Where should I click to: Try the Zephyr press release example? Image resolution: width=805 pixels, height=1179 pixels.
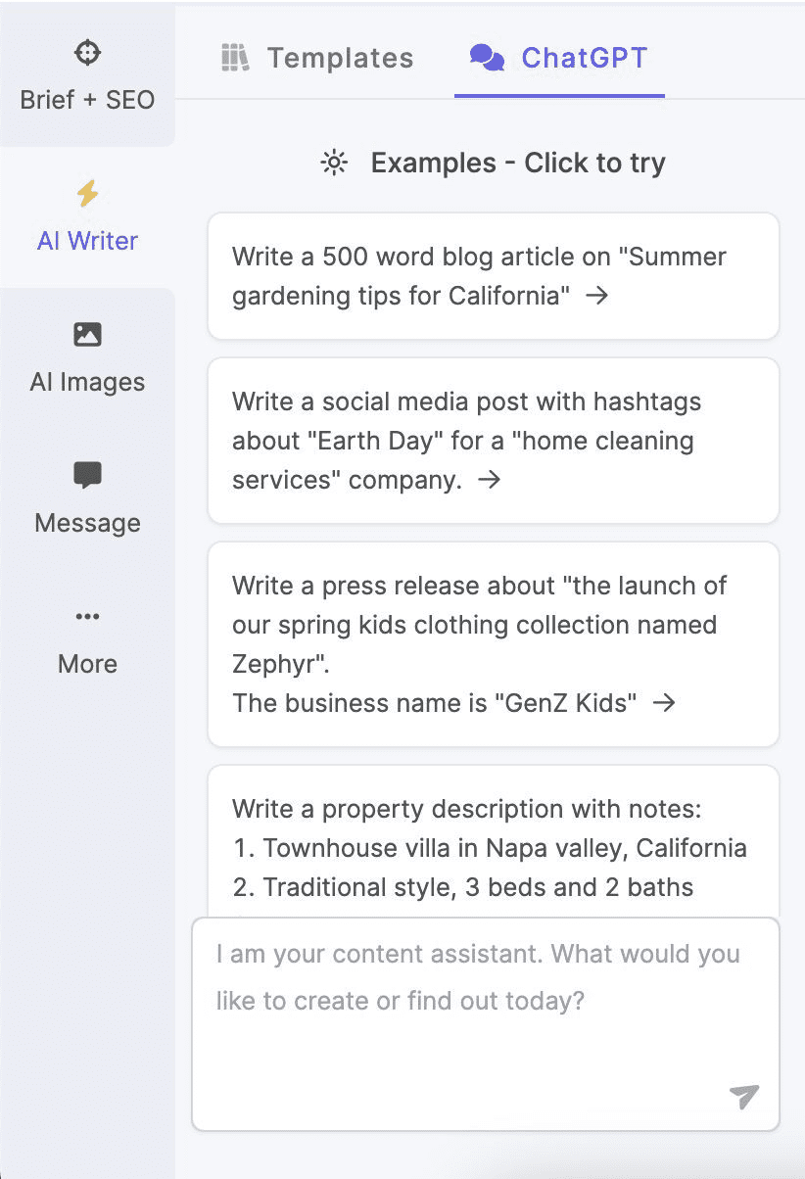494,644
